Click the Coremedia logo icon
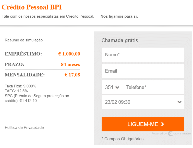193x148 pixels. click(x=171, y=134)
